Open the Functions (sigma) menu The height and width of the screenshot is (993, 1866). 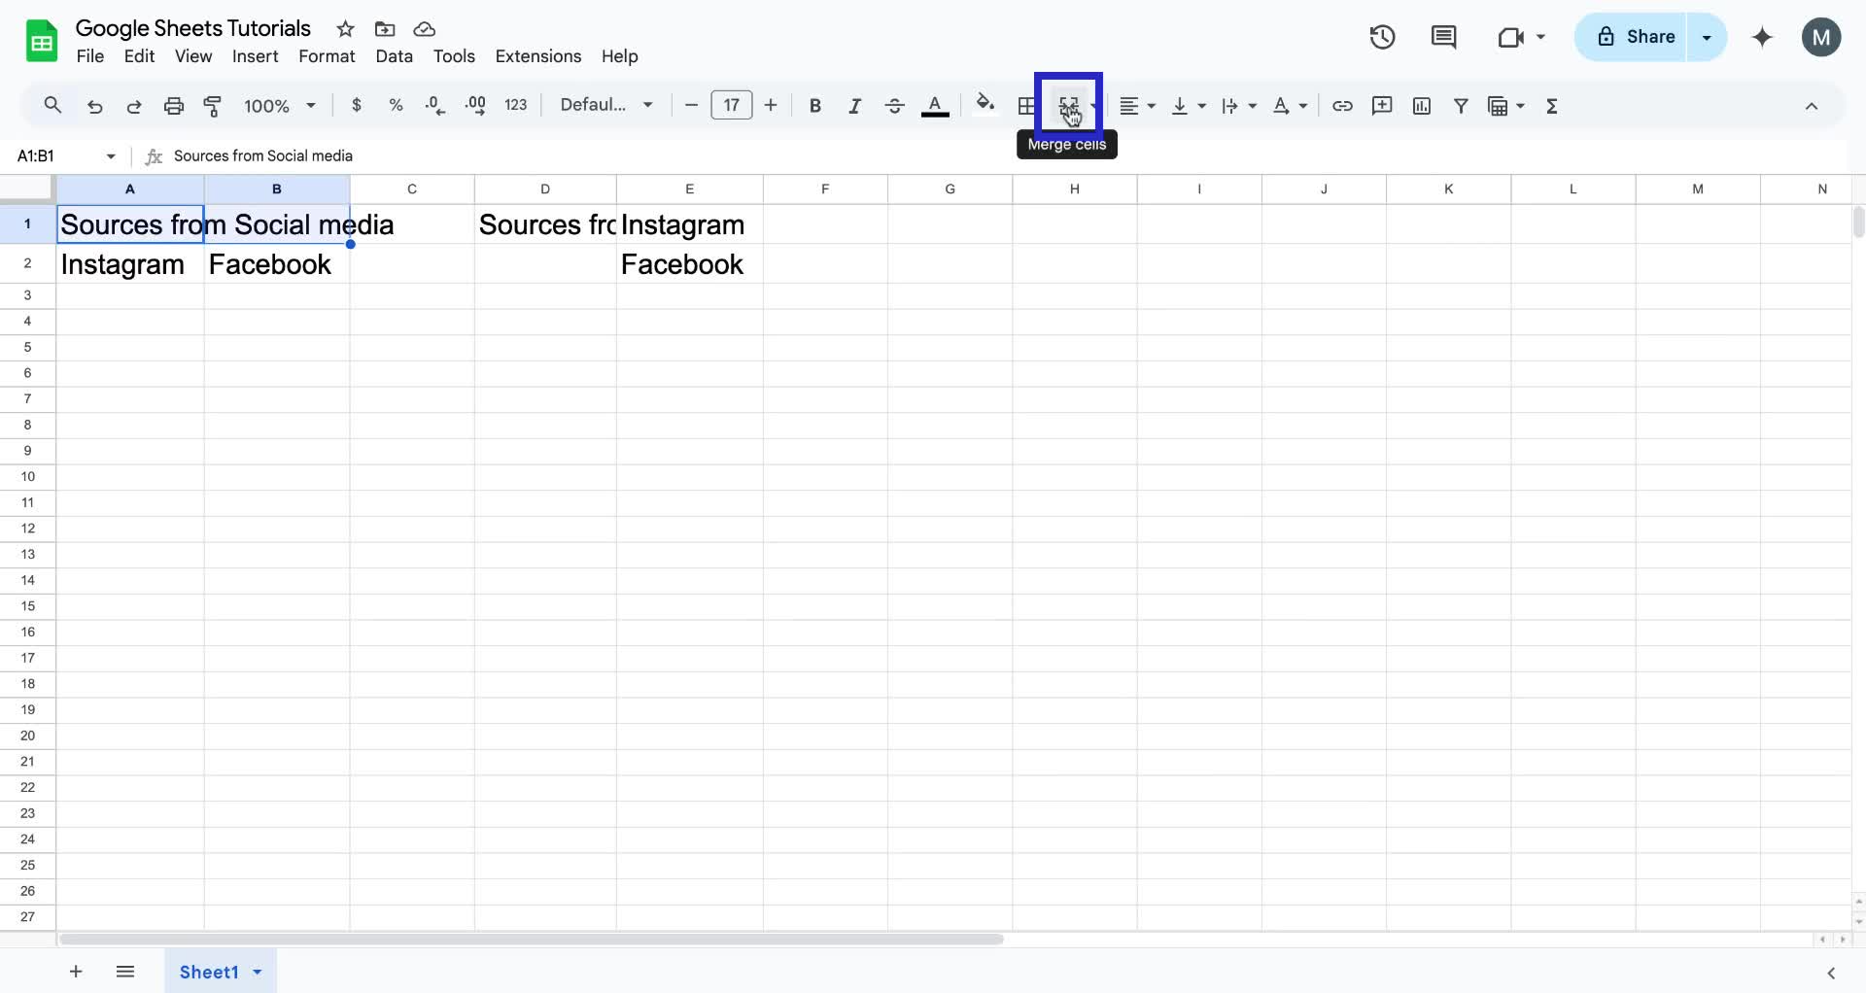pos(1552,105)
